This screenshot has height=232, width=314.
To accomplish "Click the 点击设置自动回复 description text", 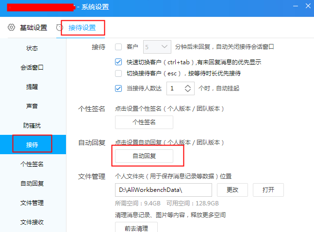I will tap(169, 143).
